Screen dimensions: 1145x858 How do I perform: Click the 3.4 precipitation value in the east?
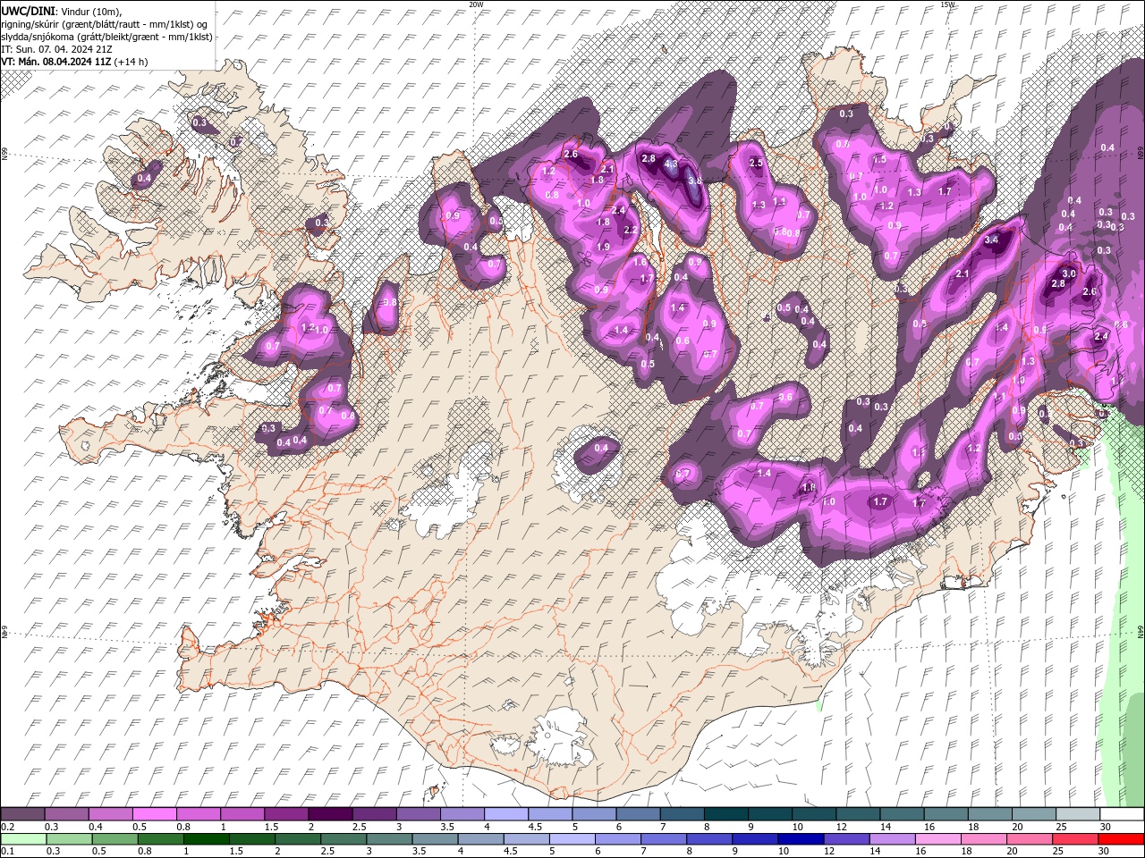pos(991,240)
